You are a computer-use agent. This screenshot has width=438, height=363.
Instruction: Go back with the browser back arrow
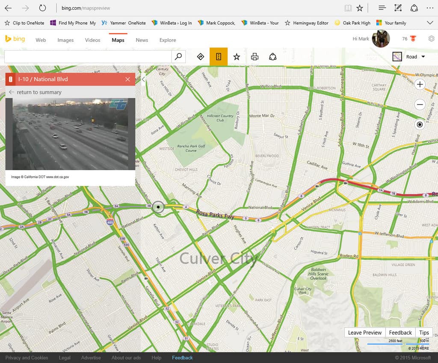pos(8,8)
